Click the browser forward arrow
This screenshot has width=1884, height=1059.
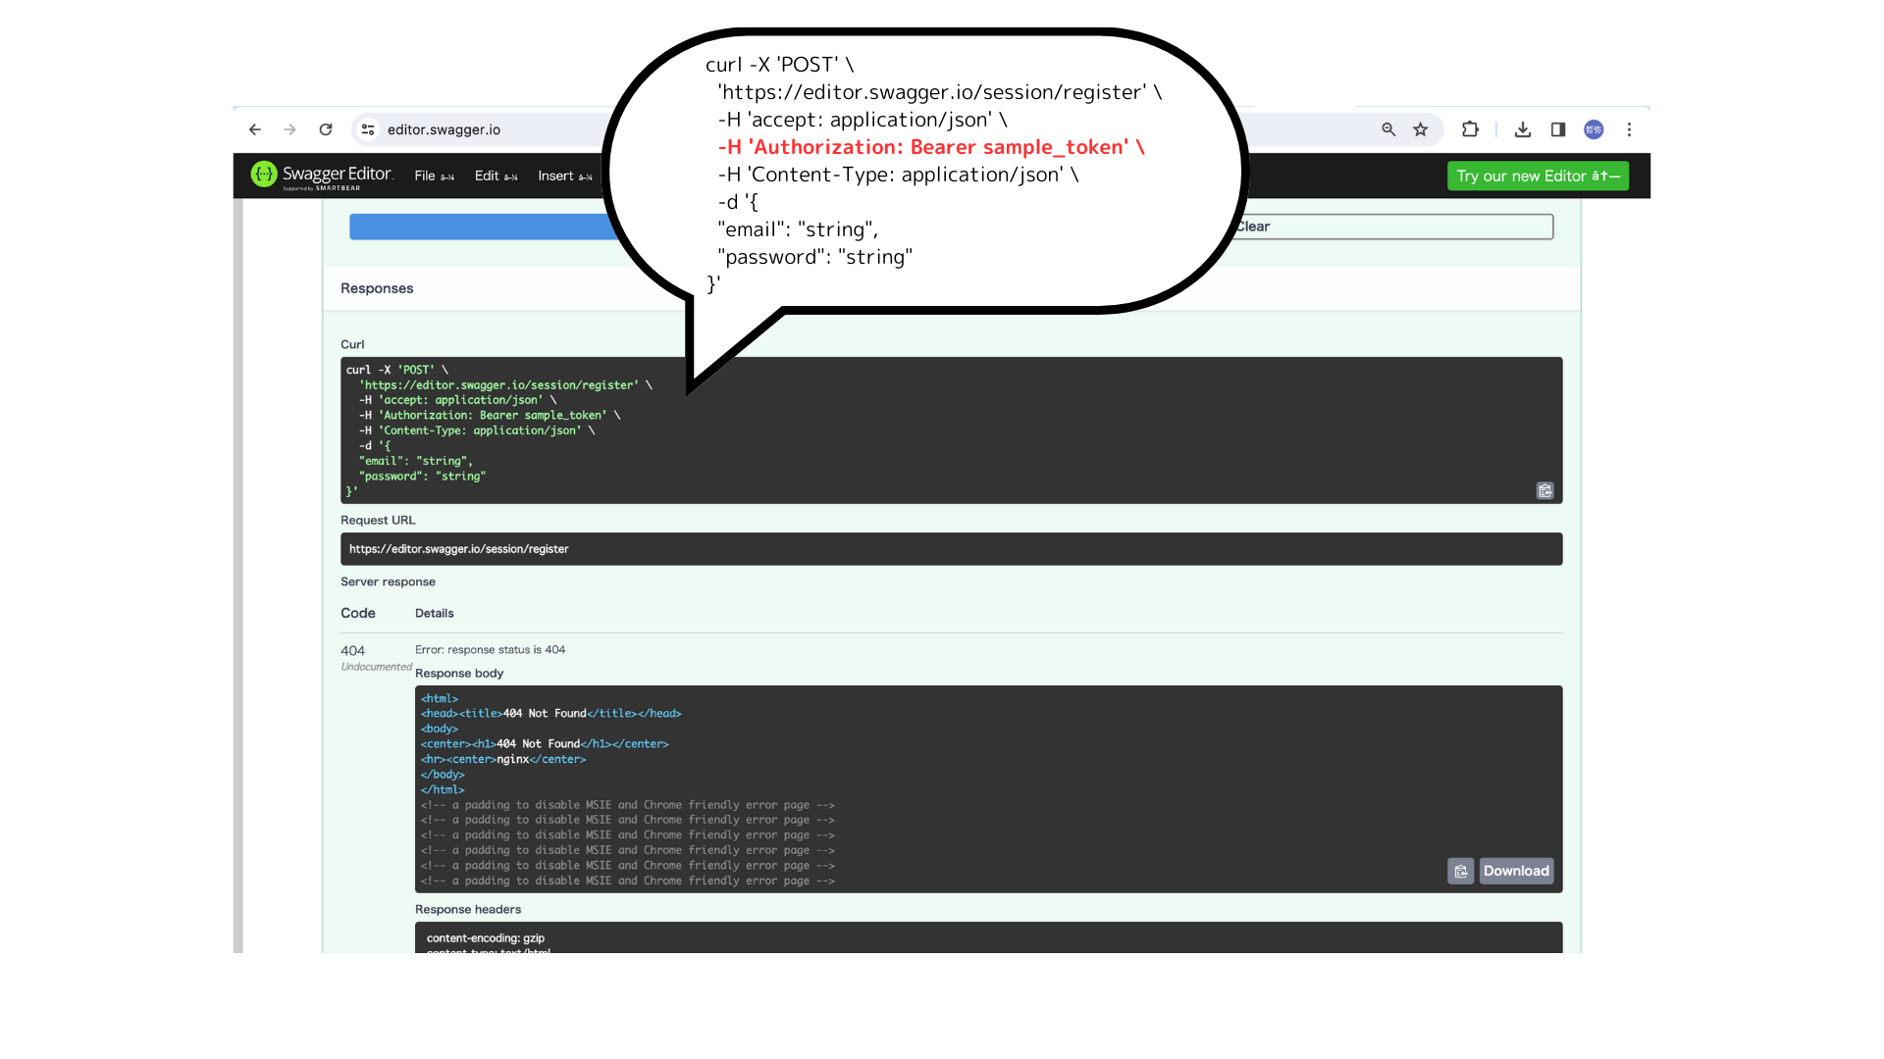tap(289, 129)
